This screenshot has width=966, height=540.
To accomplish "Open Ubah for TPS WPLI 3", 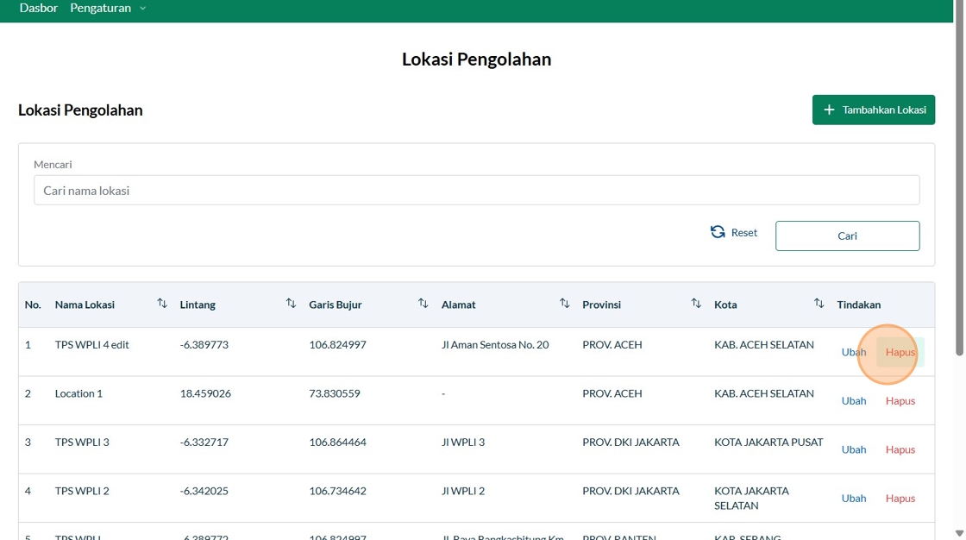I will coord(853,449).
